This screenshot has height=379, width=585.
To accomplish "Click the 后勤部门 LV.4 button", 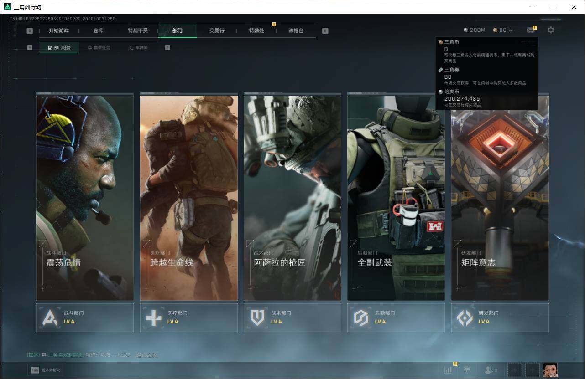I will pos(396,318).
